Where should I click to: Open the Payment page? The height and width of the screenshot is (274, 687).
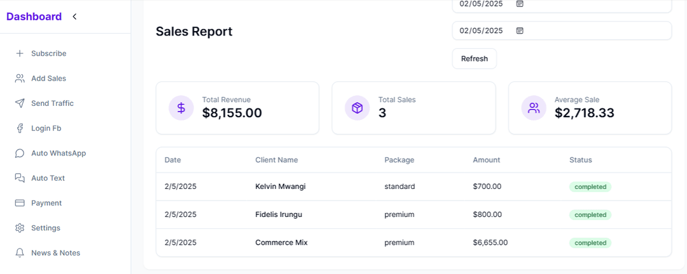pos(46,203)
